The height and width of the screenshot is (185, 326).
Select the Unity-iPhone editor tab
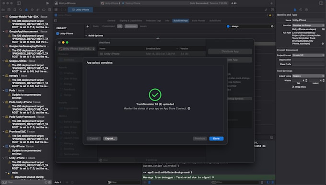(81, 10)
